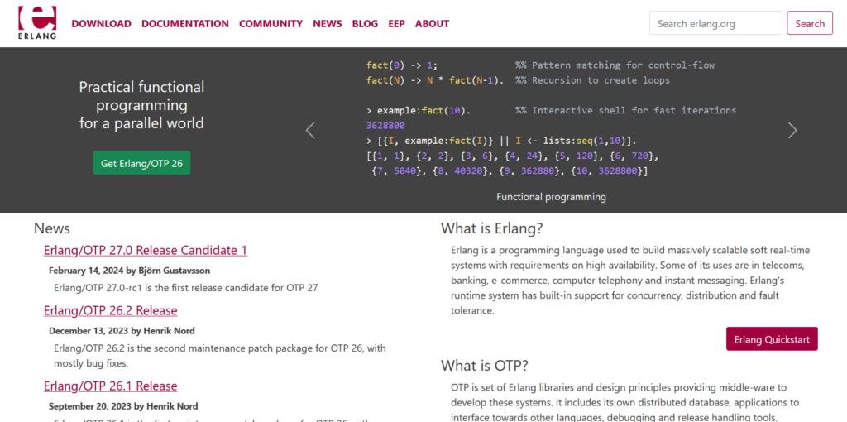Advance to next carousel slide arrow
Screen dimensions: 847x422
click(x=792, y=130)
